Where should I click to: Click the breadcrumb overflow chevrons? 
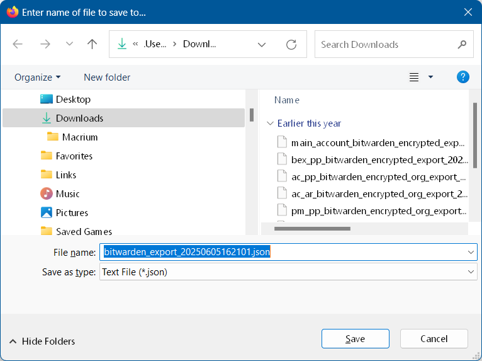pyautogui.click(x=135, y=44)
